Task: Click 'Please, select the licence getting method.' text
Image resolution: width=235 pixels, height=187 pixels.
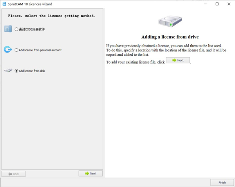Action: tap(51, 16)
